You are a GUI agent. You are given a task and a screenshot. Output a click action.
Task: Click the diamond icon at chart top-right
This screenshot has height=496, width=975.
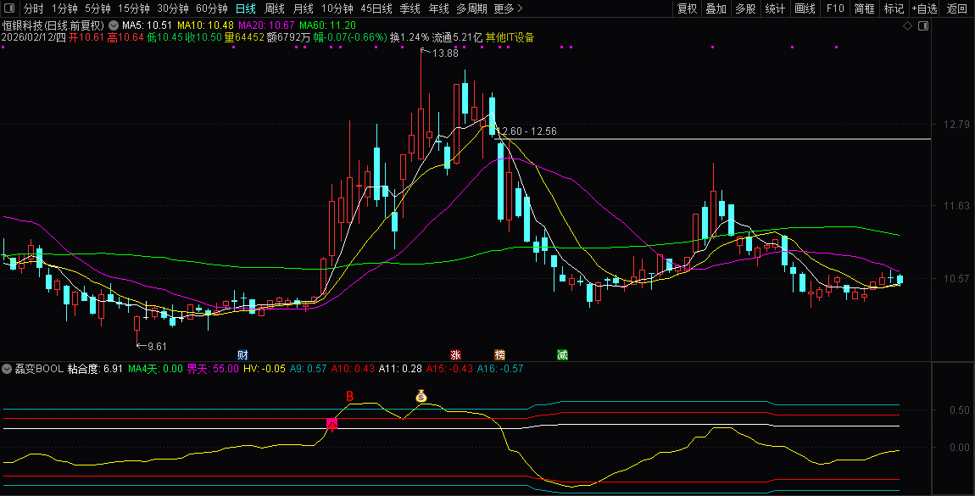click(x=907, y=26)
